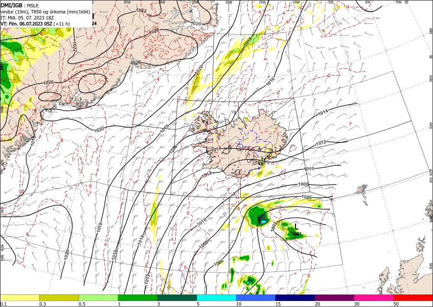433x307 pixels.
Task: Click the '15W' longitude label at top
Action: pos(262,2)
